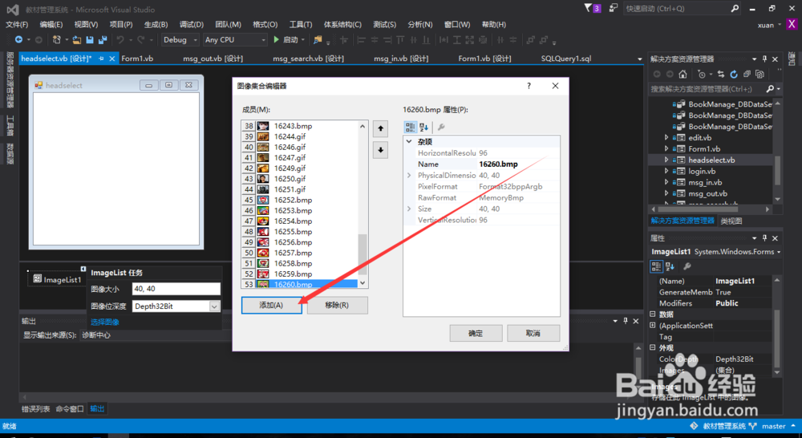The image size is (802, 438).
Task: Expand the login.vb tree node
Action: click(x=666, y=172)
